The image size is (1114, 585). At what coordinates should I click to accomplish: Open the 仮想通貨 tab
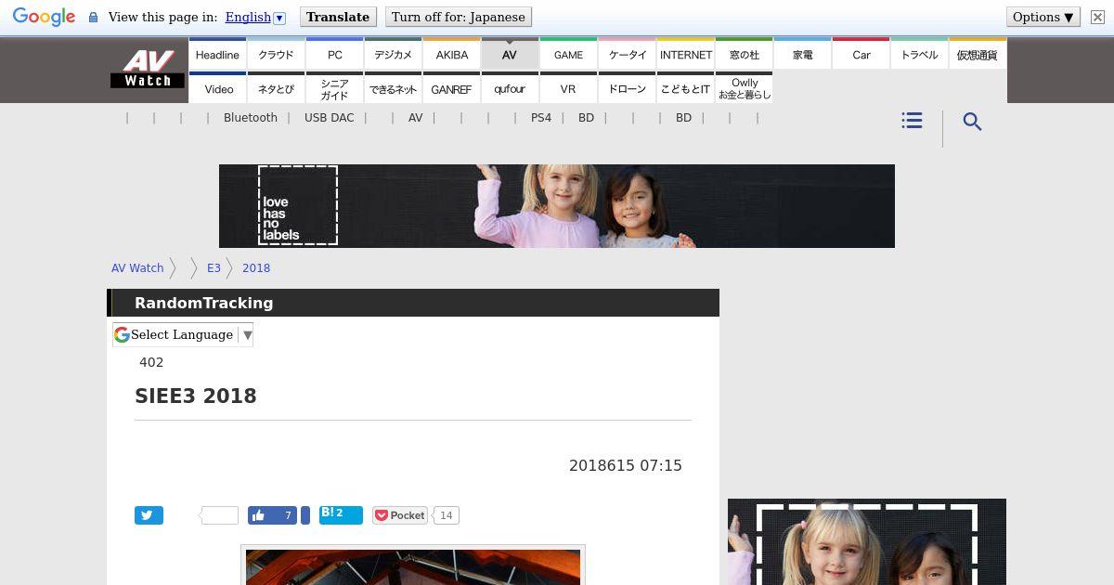tap(978, 55)
